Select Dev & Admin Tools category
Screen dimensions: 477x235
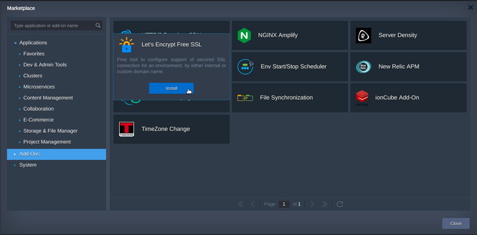[x=45, y=64]
